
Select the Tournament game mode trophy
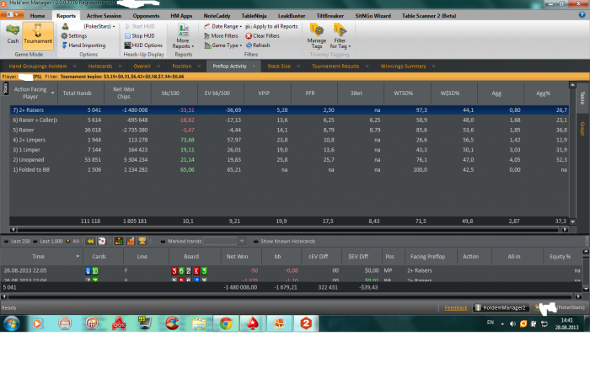tap(38, 35)
